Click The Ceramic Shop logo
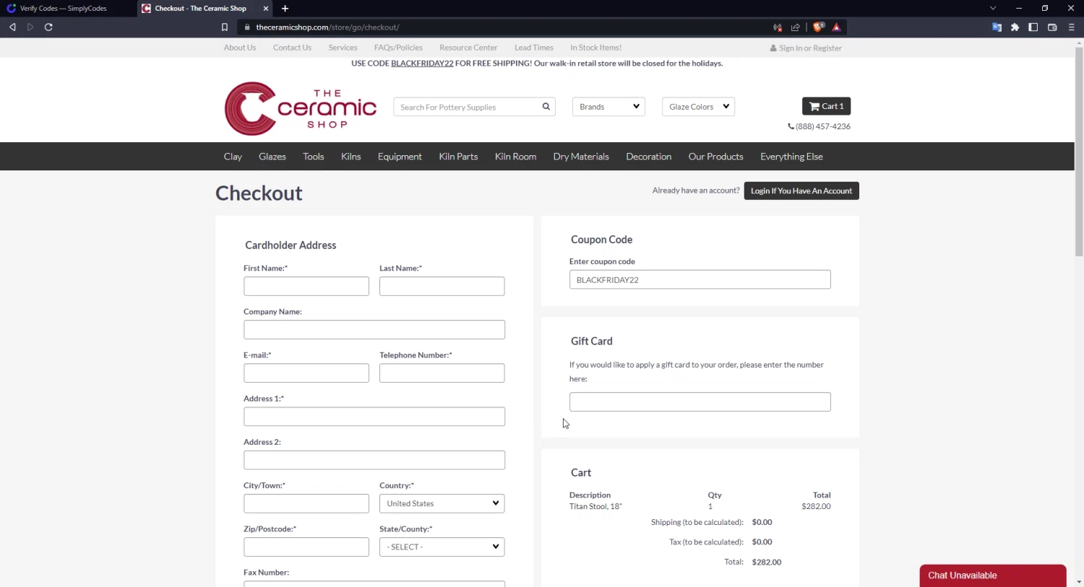1084x587 pixels. pyautogui.click(x=301, y=108)
